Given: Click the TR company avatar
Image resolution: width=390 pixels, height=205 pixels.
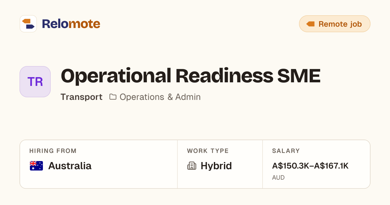Looking at the screenshot, I should [x=35, y=82].
